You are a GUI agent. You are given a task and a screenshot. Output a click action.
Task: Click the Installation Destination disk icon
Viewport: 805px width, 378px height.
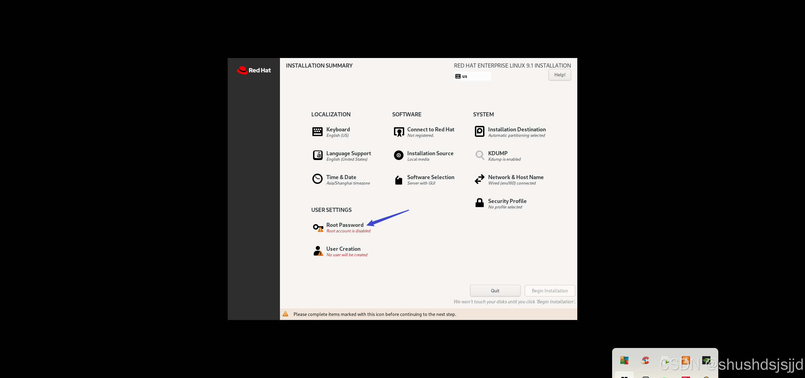[x=479, y=132]
